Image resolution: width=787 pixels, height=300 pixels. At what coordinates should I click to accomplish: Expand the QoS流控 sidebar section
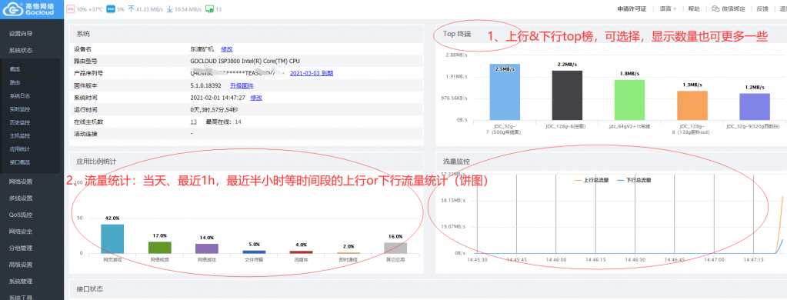point(21,215)
